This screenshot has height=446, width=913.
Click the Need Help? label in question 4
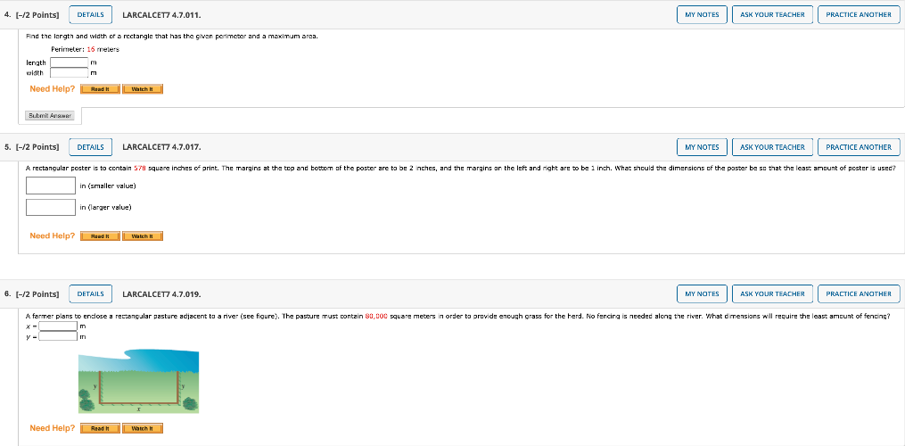53,89
